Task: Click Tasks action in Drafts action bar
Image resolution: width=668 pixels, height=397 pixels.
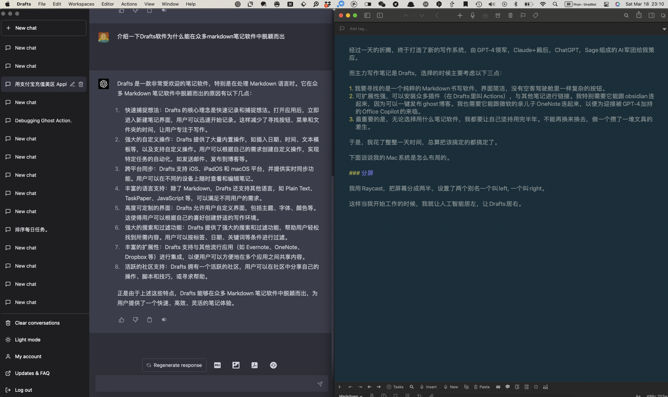Action: (395, 387)
